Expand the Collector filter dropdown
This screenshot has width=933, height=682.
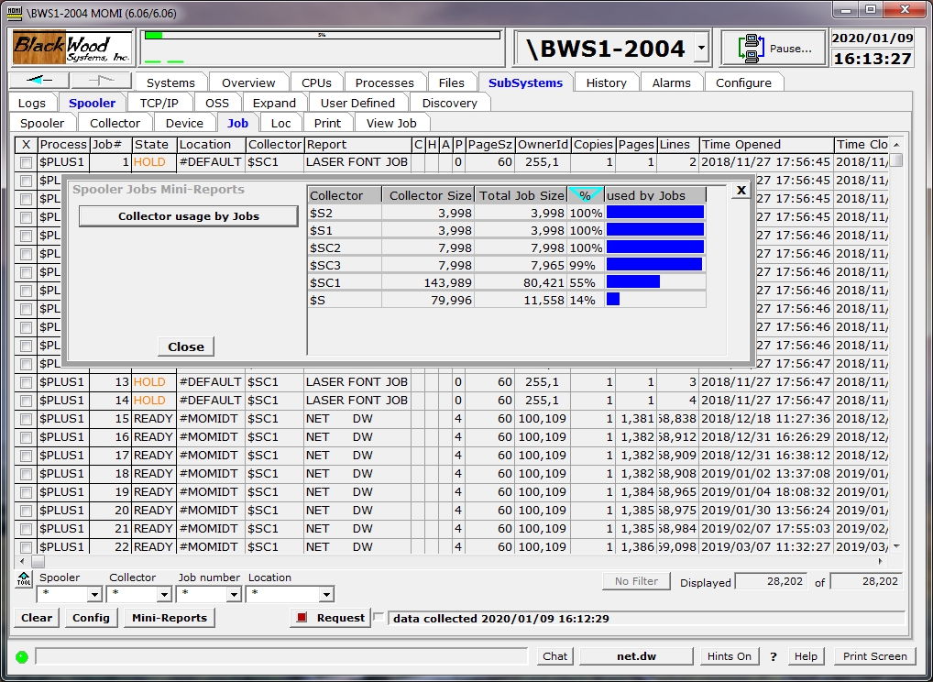point(164,595)
